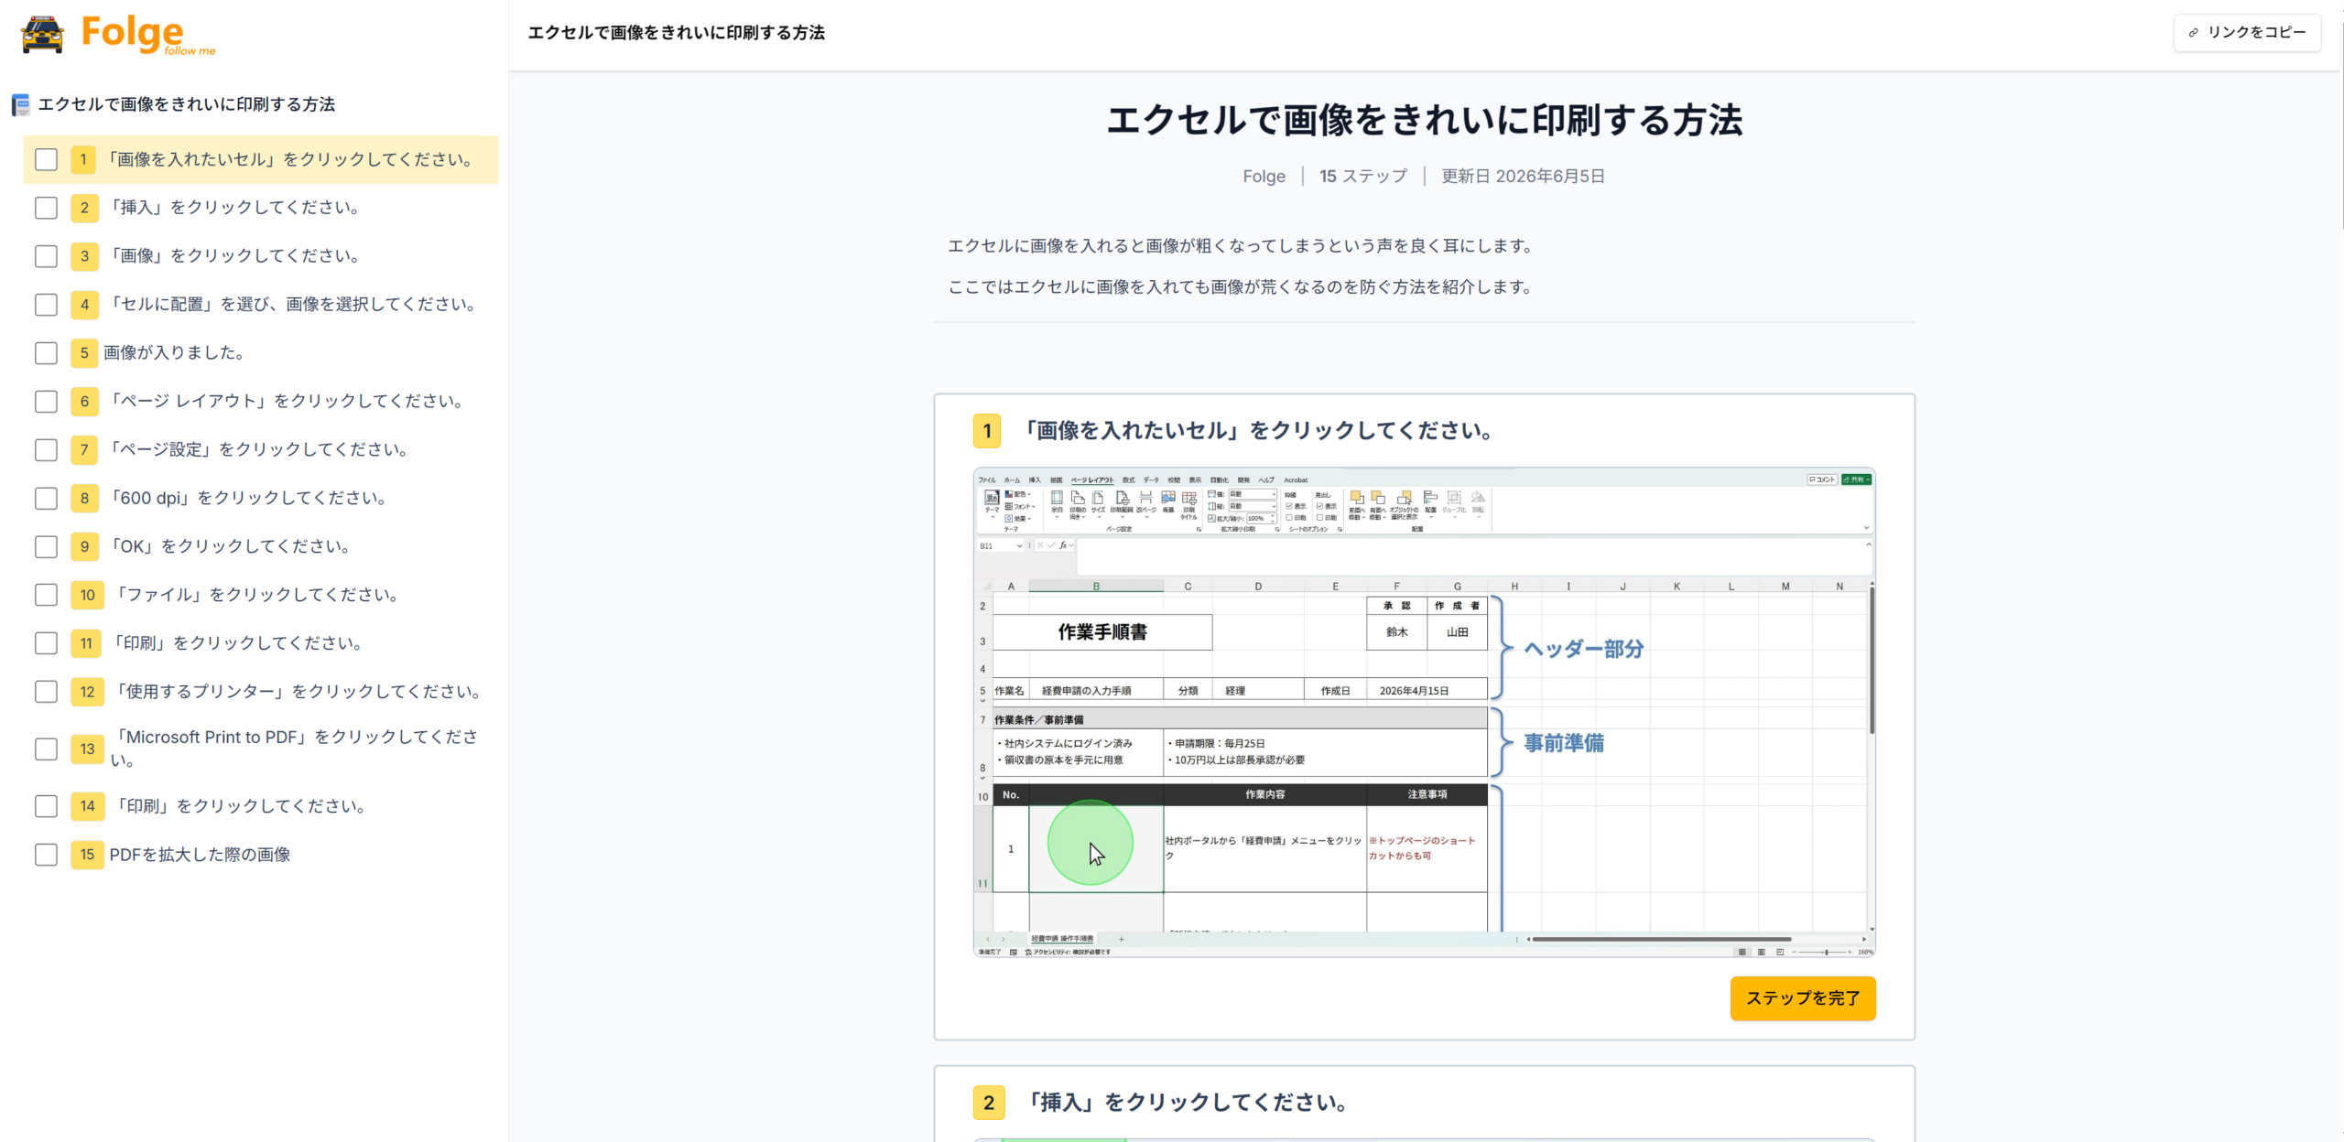
Task: Click the link icon in the copy link button
Action: (2193, 33)
